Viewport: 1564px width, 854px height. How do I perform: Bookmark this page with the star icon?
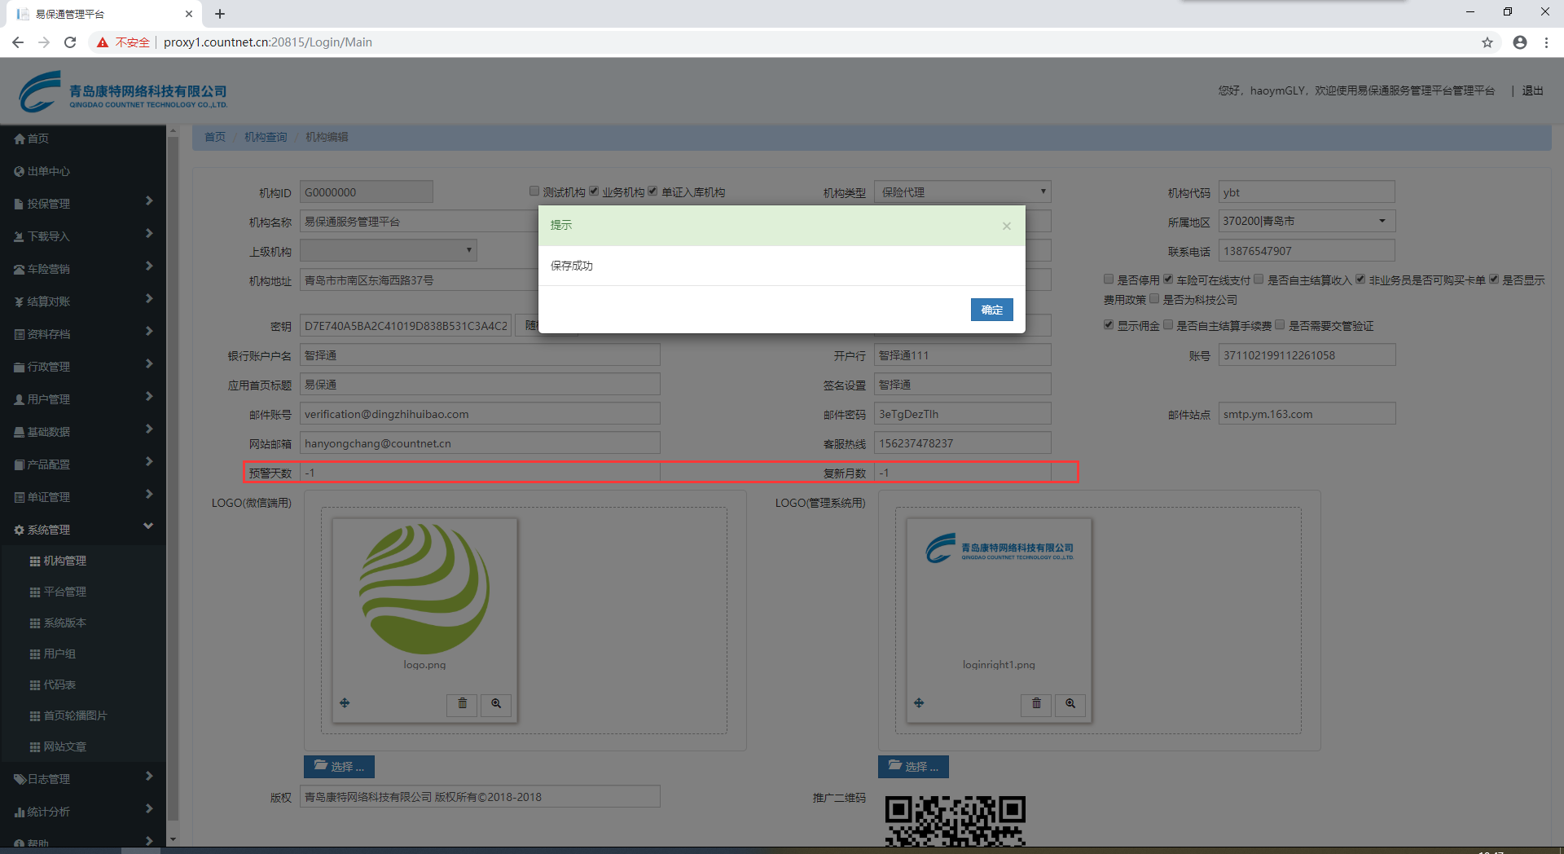point(1487,42)
